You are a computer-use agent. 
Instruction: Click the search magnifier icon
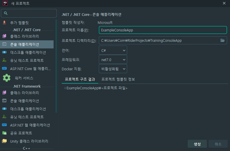6,13
